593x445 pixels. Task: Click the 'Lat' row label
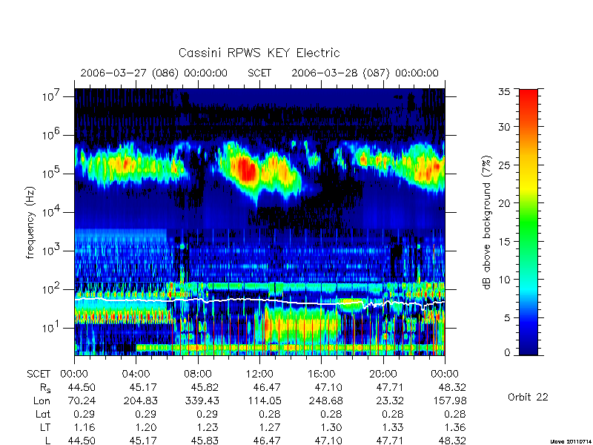click(43, 414)
